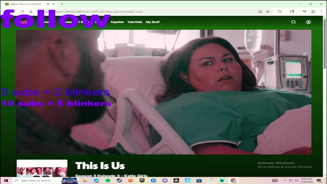
Task: Open the Windows Start menu
Action: pyautogui.click(x=6, y=180)
